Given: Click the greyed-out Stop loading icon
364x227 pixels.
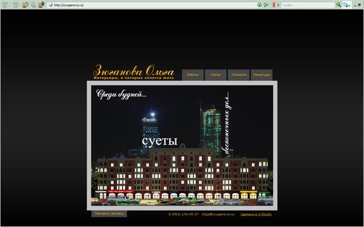Looking at the screenshot, I should click(34, 5).
